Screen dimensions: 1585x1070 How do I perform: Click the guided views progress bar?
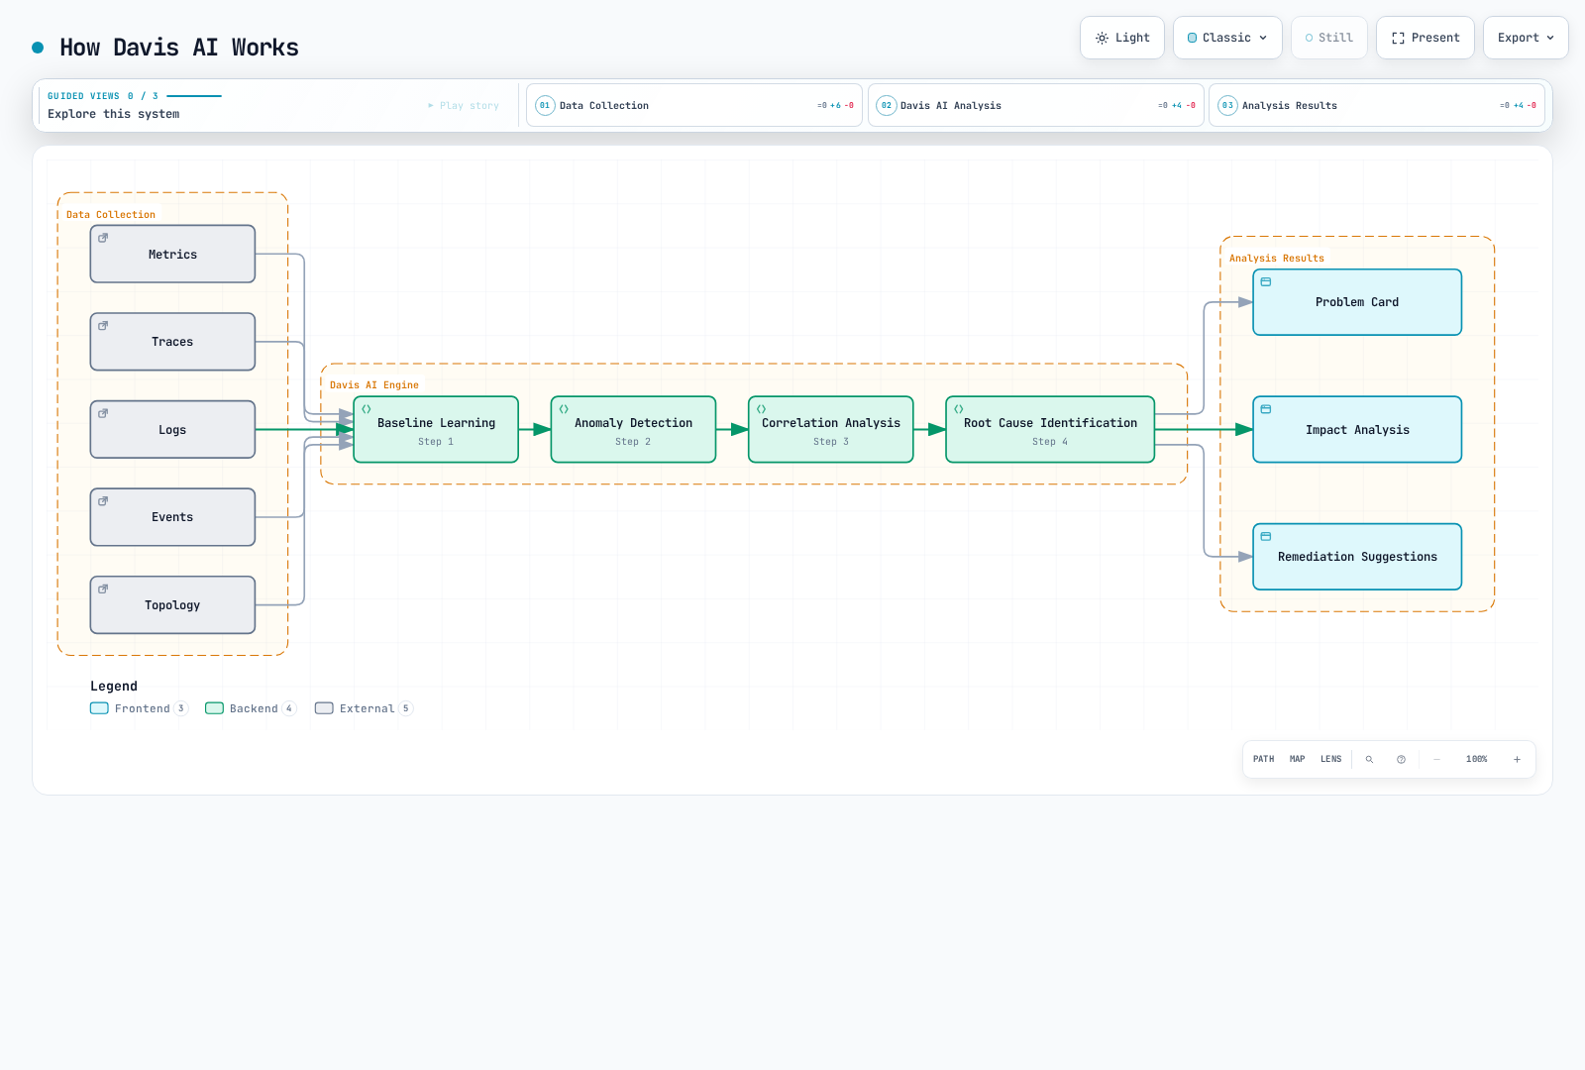pyautogui.click(x=194, y=96)
